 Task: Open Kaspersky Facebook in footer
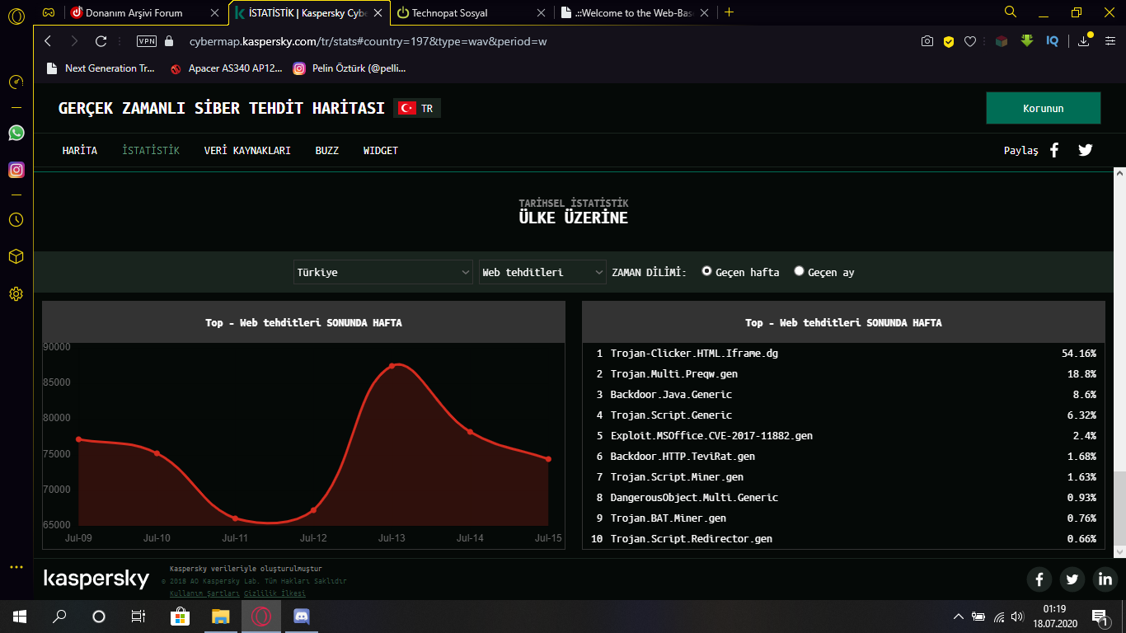tap(1039, 579)
